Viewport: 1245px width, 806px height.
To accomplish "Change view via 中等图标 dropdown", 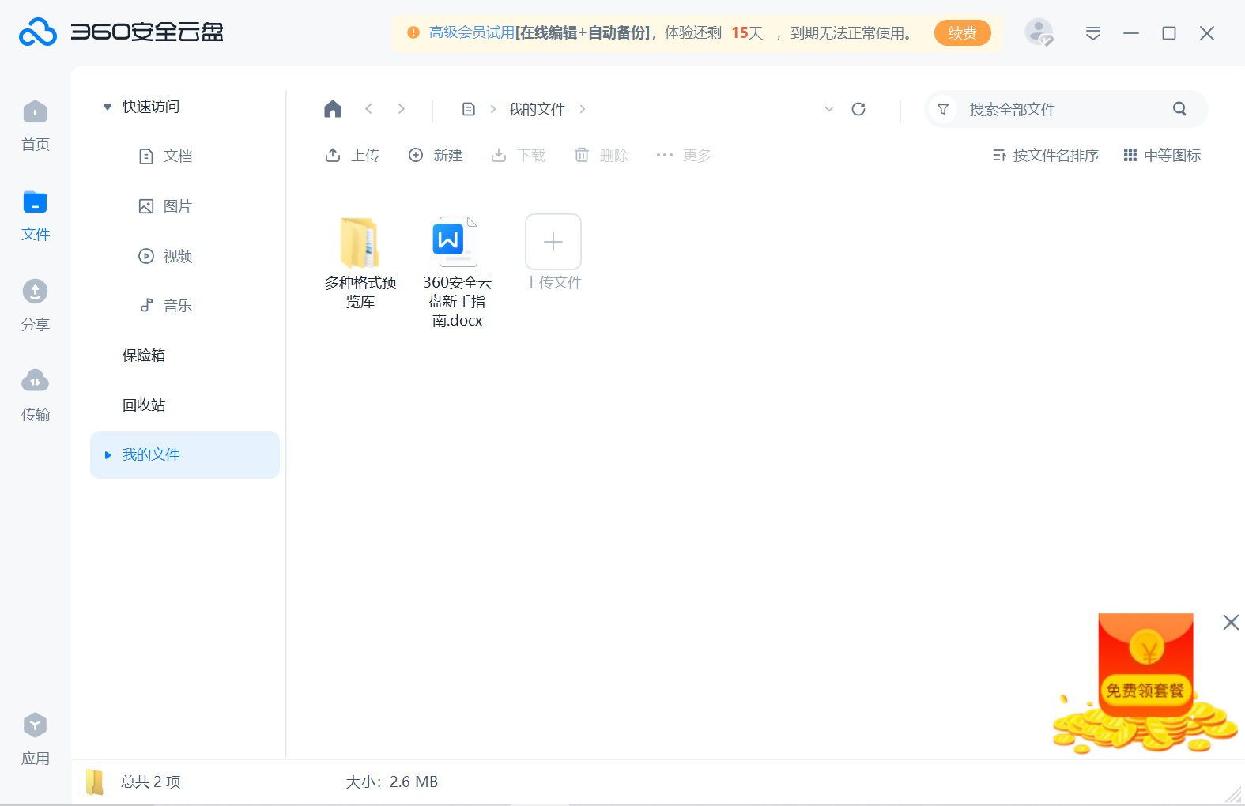I will tap(1162, 156).
